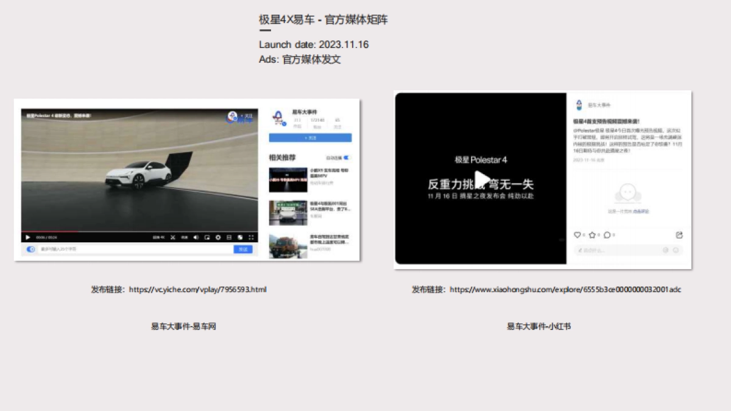Select the first related video thumbnail under 相关推荐

click(288, 179)
